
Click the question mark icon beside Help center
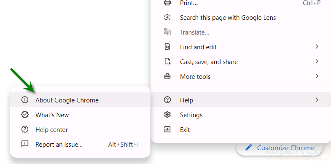pos(25,129)
